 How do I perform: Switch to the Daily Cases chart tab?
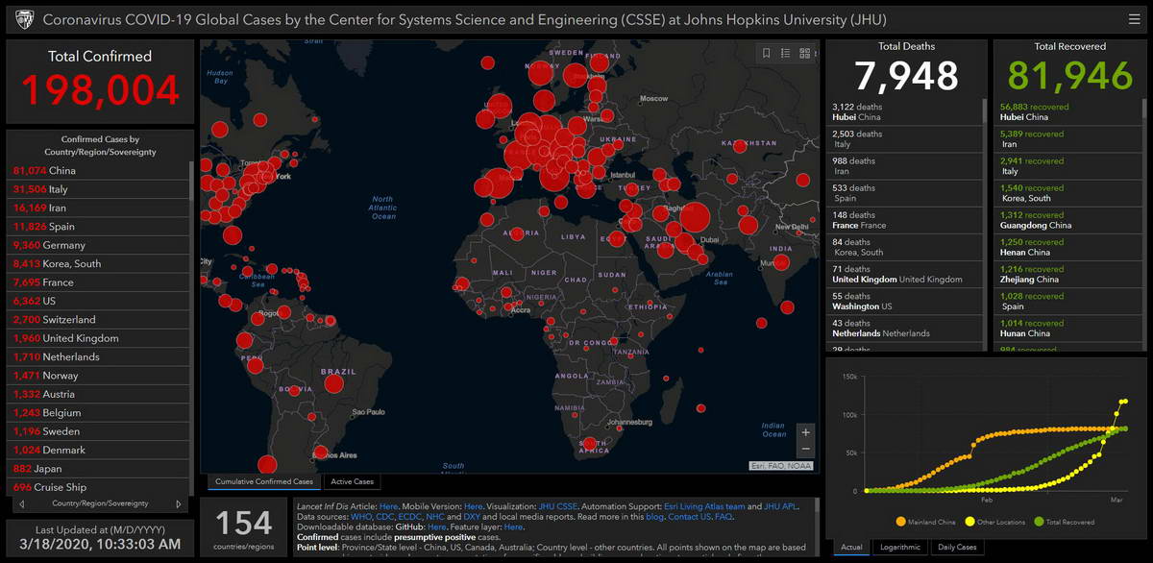click(957, 548)
